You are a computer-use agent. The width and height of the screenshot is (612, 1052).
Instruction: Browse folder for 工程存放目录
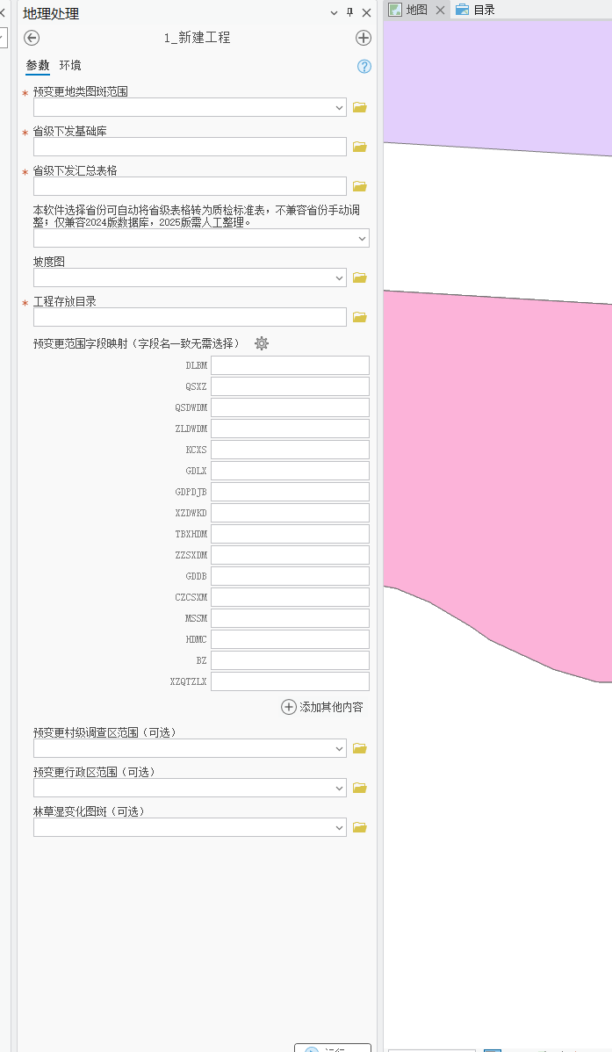pyautogui.click(x=360, y=317)
